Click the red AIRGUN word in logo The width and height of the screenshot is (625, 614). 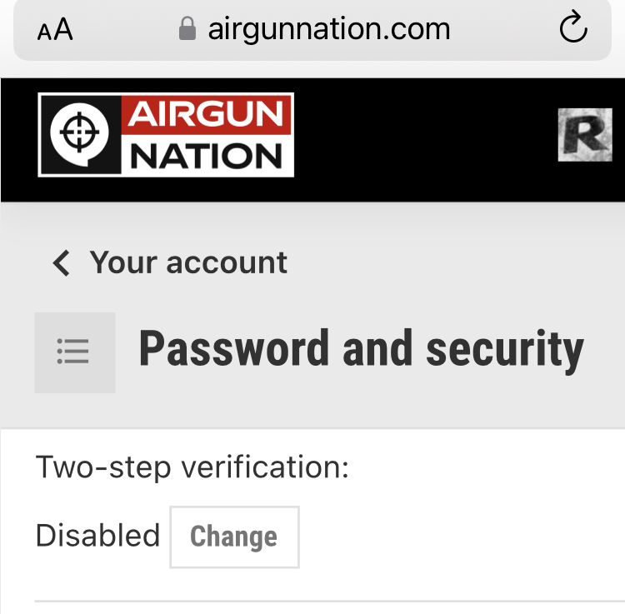pyautogui.click(x=206, y=115)
